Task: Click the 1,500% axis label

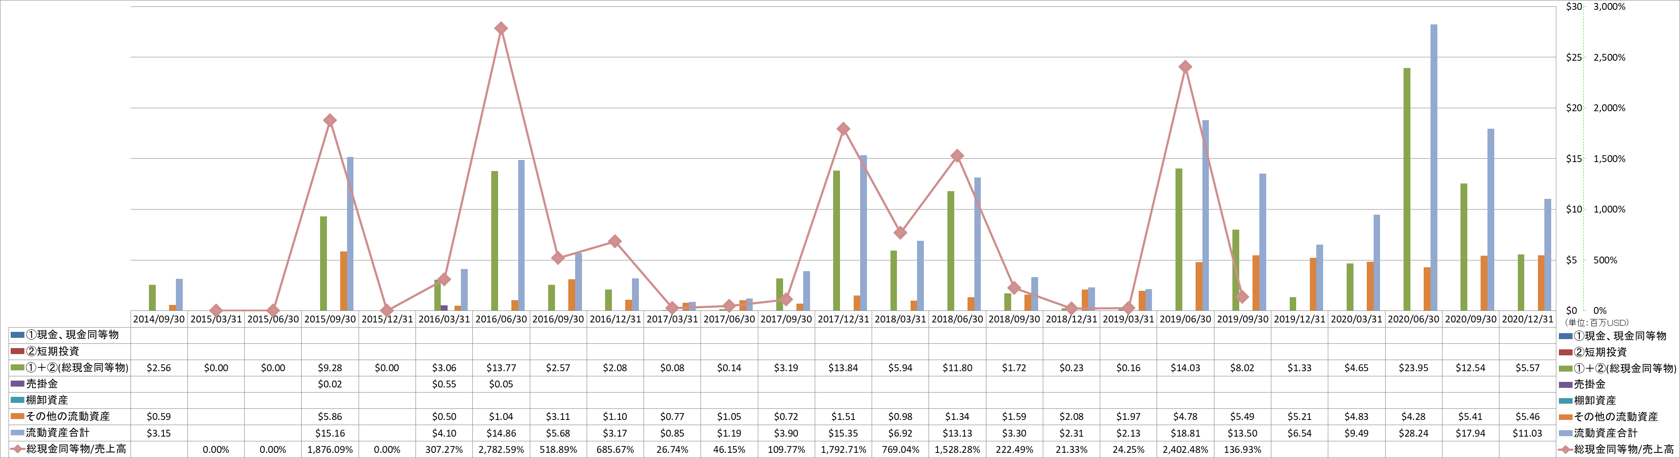Action: (x=1609, y=159)
